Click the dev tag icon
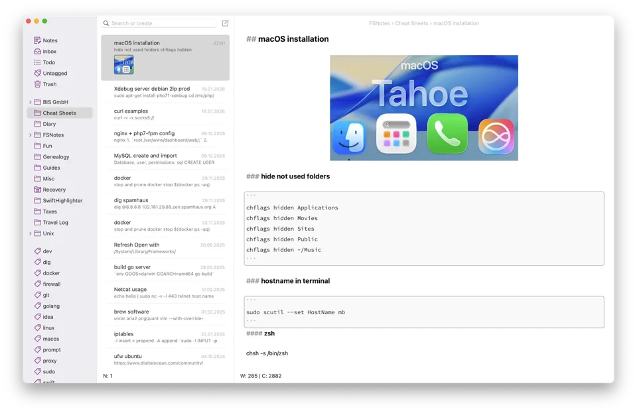This screenshot has height=413, width=637. 37,251
